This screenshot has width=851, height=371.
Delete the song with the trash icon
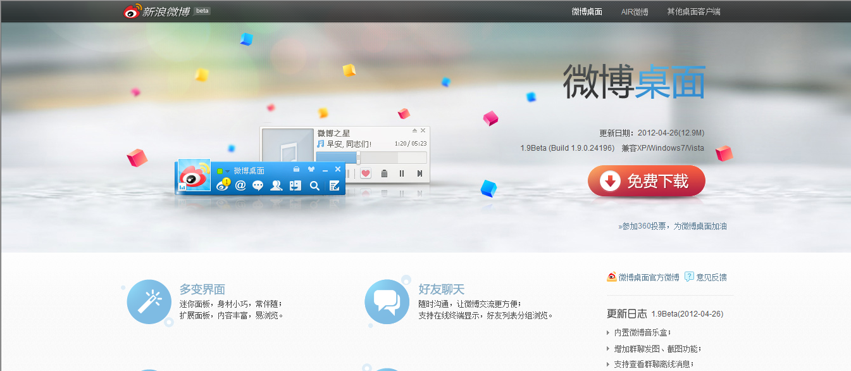click(384, 173)
